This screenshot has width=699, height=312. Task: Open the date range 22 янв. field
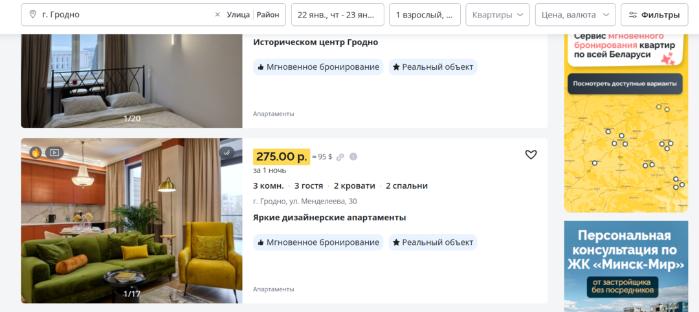point(337,15)
